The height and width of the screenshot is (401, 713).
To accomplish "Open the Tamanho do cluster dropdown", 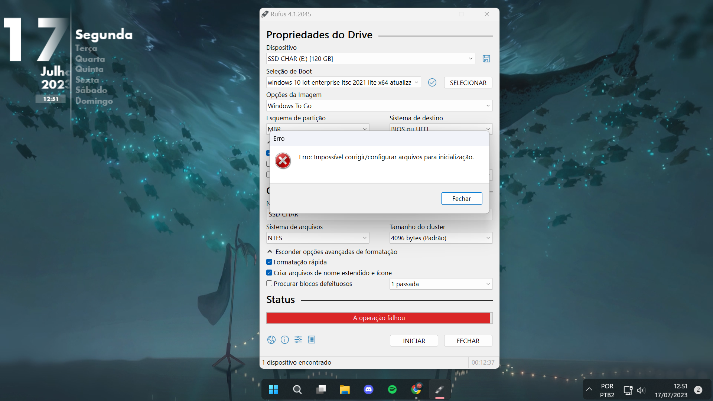I will [x=441, y=238].
